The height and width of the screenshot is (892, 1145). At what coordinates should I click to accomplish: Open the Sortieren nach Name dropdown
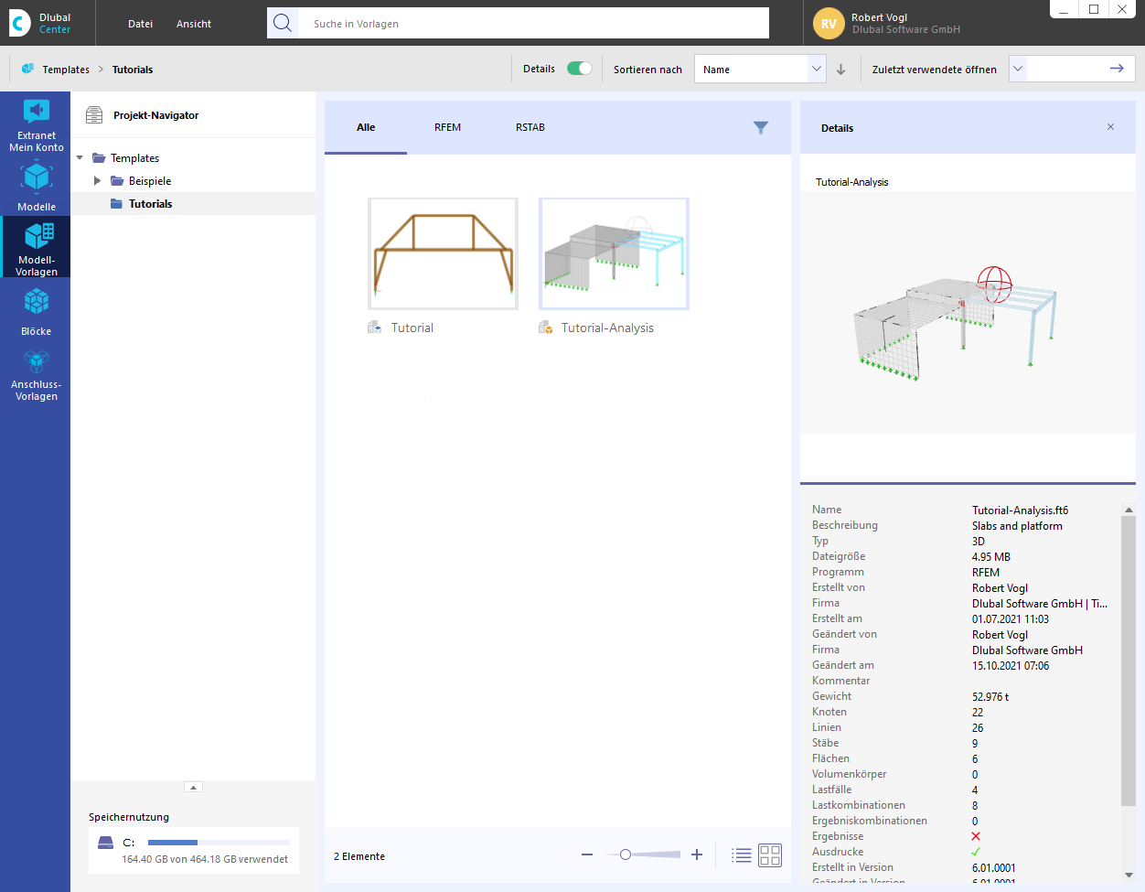point(760,70)
